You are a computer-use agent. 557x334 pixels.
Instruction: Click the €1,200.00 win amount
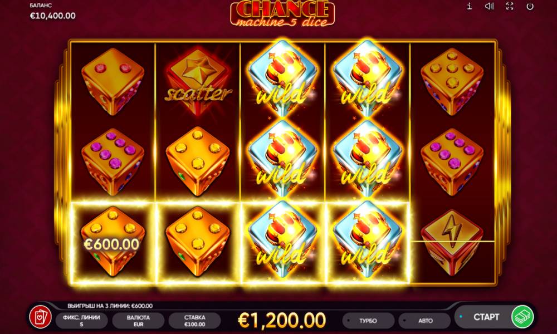point(281,320)
